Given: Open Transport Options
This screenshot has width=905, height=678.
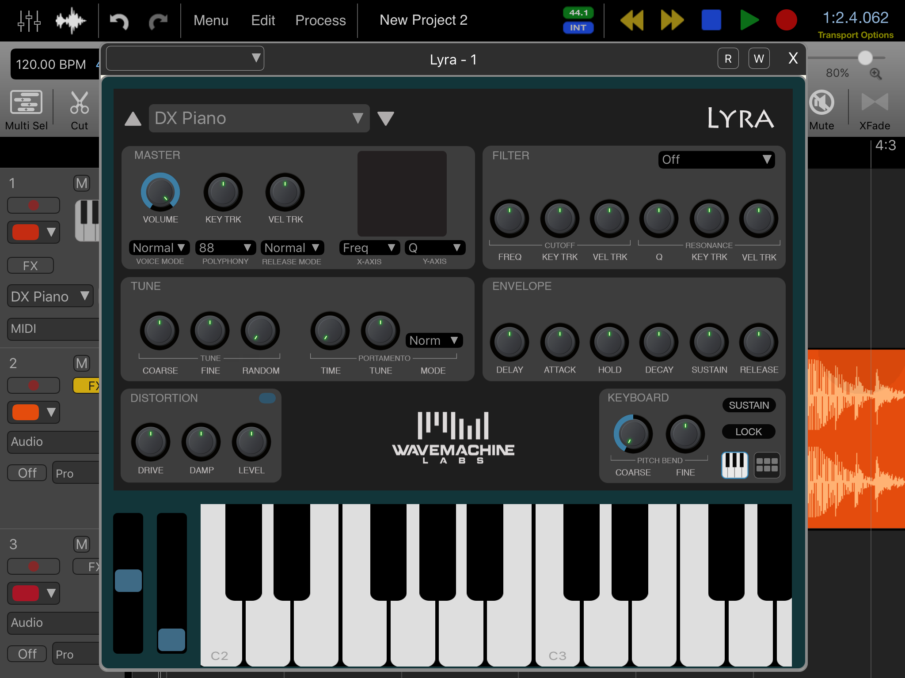Looking at the screenshot, I should click(855, 35).
